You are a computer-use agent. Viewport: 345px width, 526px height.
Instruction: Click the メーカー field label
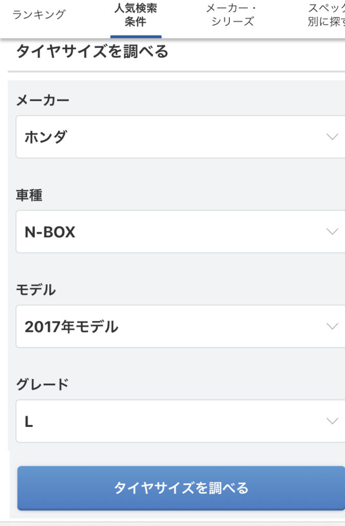43,100
